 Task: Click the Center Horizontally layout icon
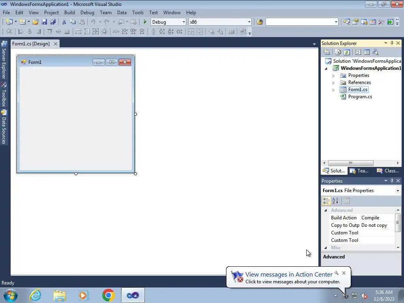tap(191, 32)
